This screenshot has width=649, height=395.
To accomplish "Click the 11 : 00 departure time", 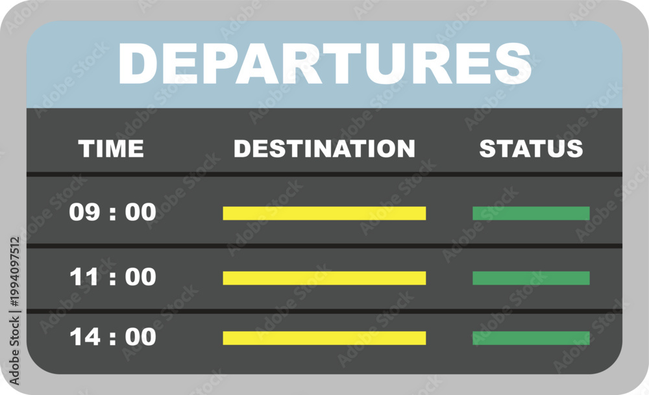I will click(x=112, y=277).
